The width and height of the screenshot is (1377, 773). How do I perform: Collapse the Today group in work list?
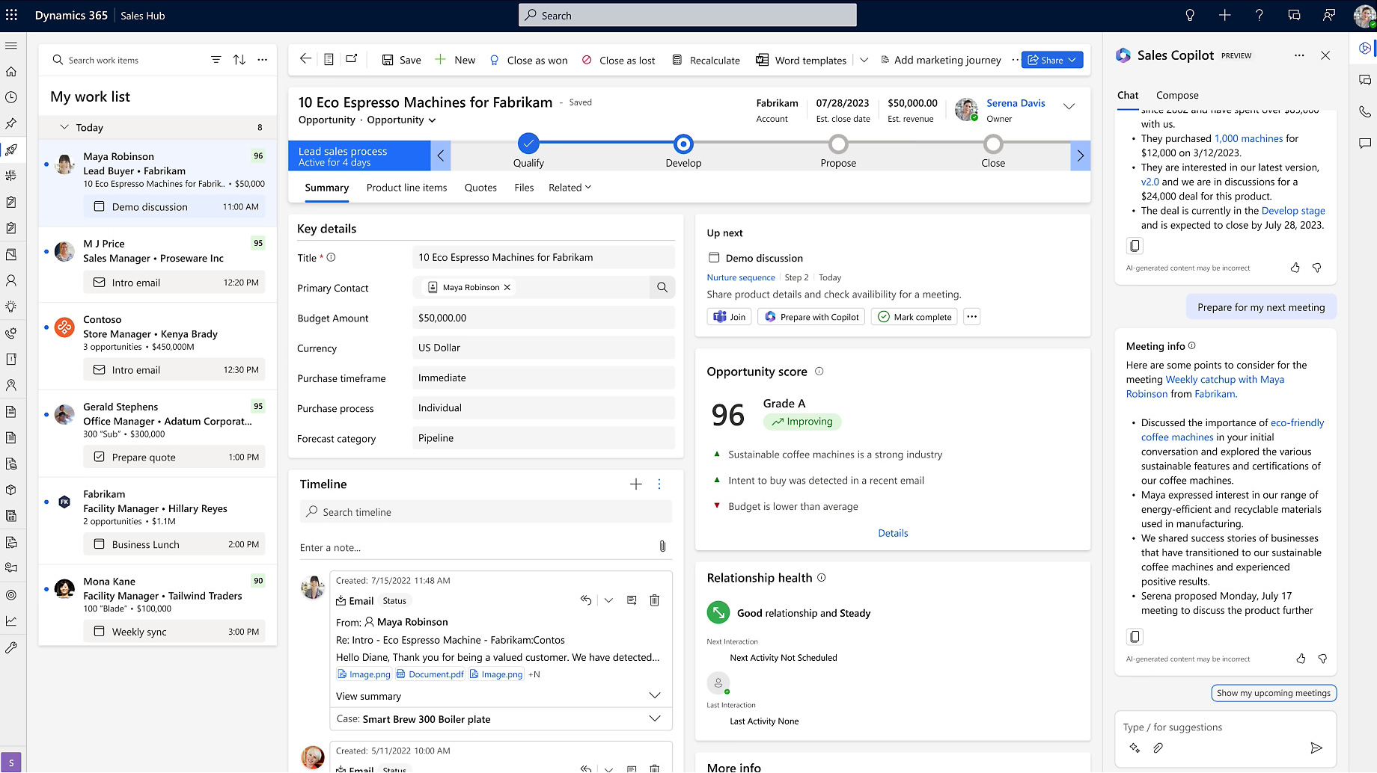pos(64,127)
